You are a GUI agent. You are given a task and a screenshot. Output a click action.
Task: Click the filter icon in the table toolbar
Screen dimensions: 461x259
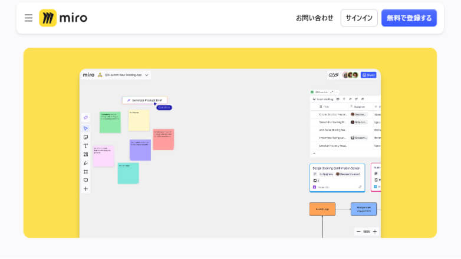(344, 99)
